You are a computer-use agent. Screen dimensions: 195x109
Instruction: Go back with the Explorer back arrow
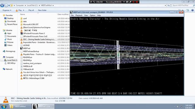coord(2,5)
